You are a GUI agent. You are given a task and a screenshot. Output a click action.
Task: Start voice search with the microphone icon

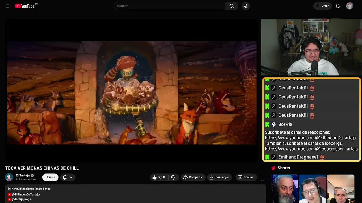click(246, 6)
